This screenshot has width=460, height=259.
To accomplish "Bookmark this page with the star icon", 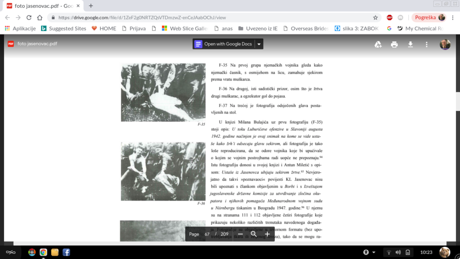I will 376,18.
